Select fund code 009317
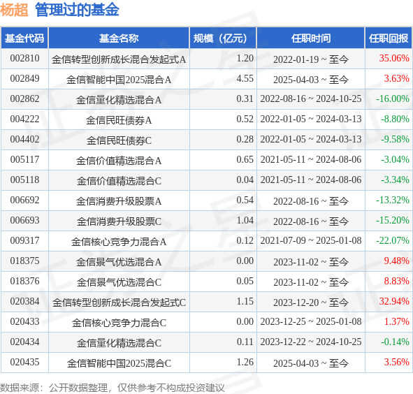Screen dimensions: 413x394 tap(24, 241)
